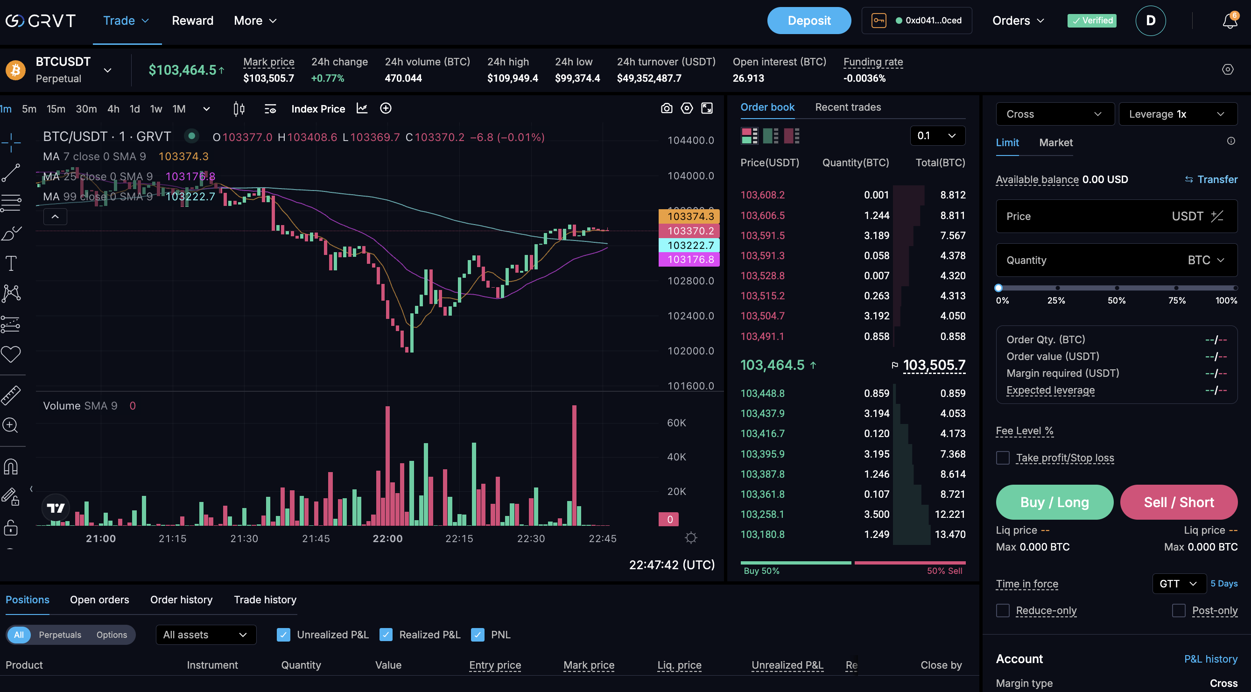The height and width of the screenshot is (692, 1251).
Task: Select the ruler measure tool
Action: [11, 395]
